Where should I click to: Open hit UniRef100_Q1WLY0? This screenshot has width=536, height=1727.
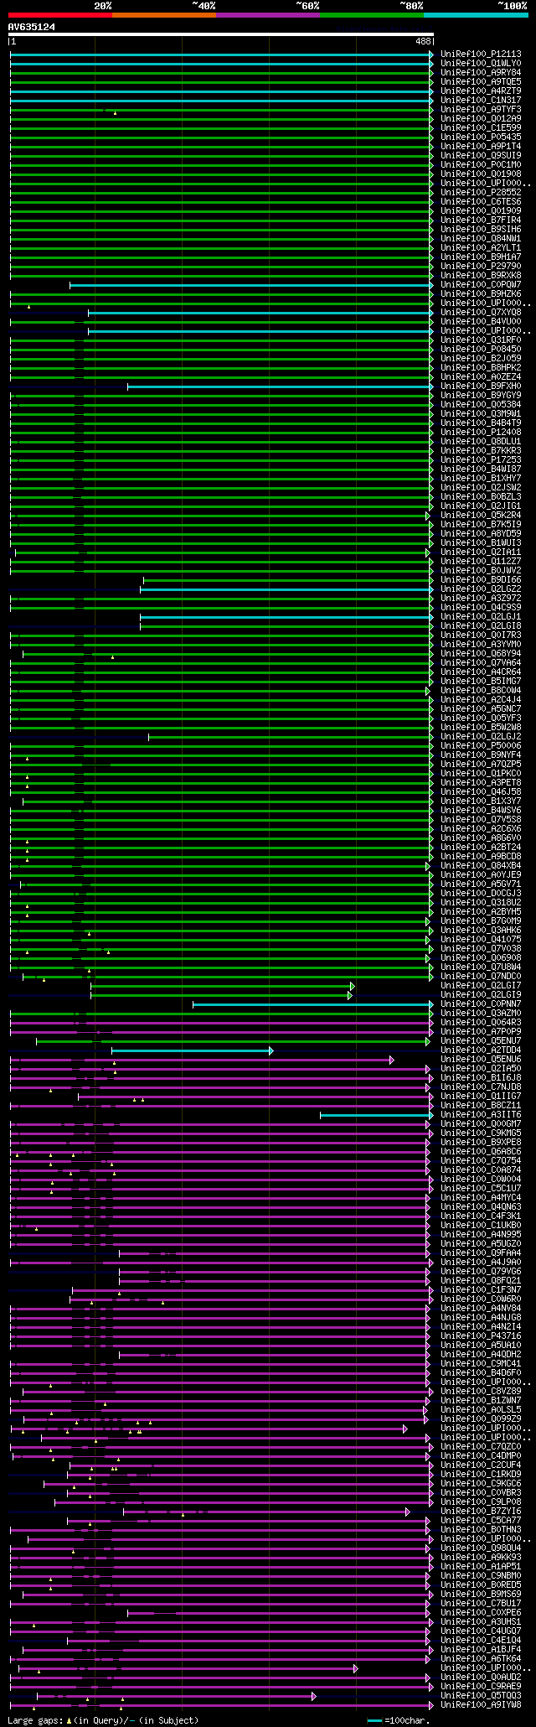481,63
